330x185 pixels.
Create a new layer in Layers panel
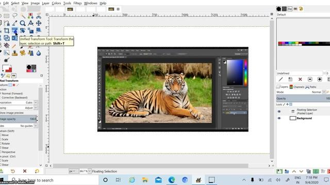click(279, 171)
